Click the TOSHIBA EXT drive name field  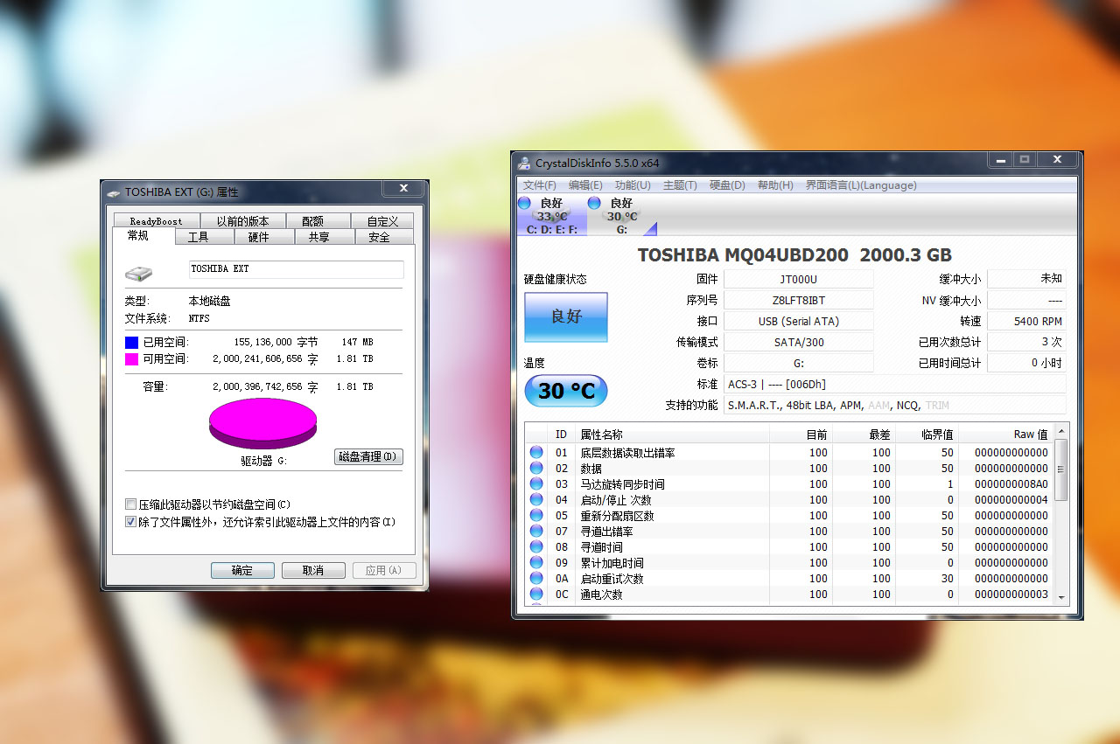pos(297,269)
